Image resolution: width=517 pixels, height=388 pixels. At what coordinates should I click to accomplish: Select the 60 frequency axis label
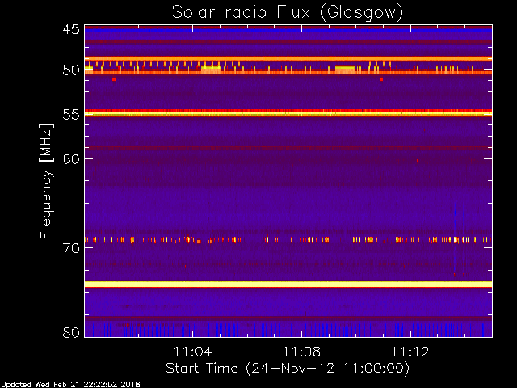click(71, 158)
